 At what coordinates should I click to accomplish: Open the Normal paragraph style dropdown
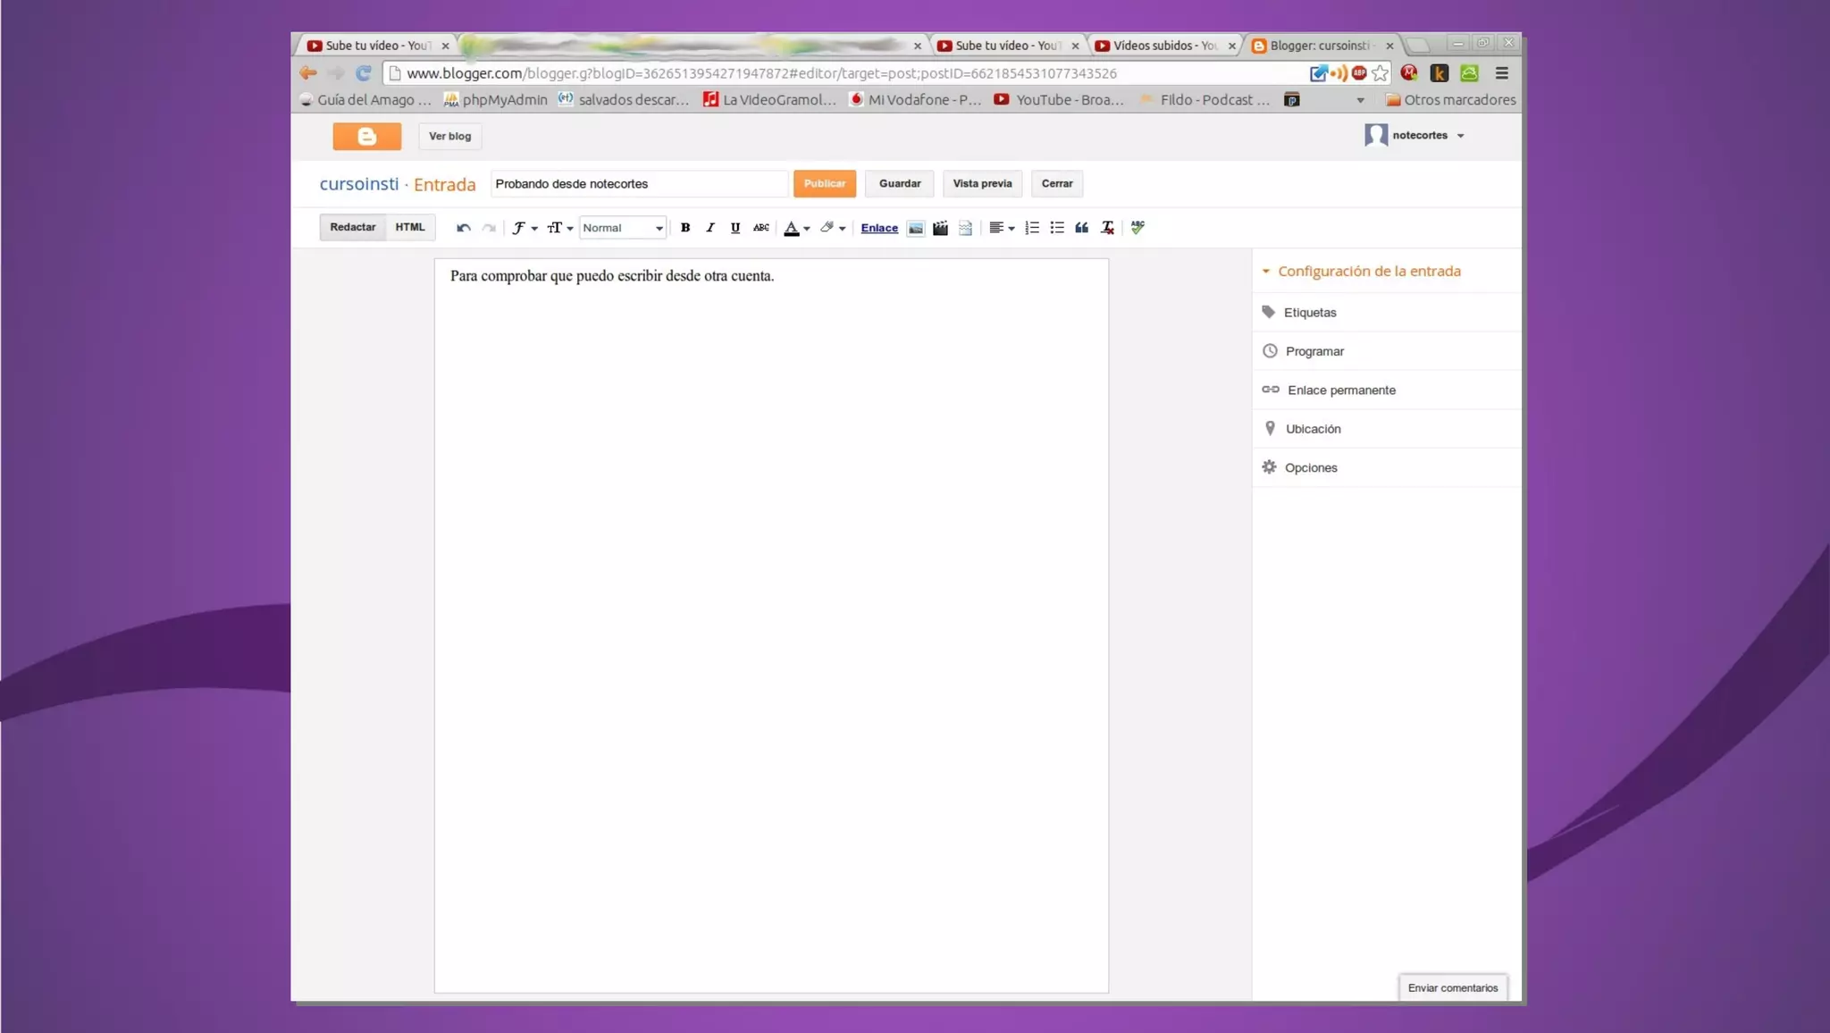623,228
